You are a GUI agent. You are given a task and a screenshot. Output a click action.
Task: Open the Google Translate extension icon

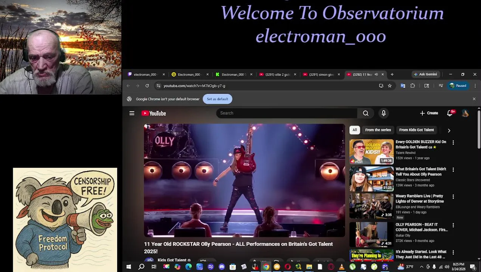(x=403, y=86)
